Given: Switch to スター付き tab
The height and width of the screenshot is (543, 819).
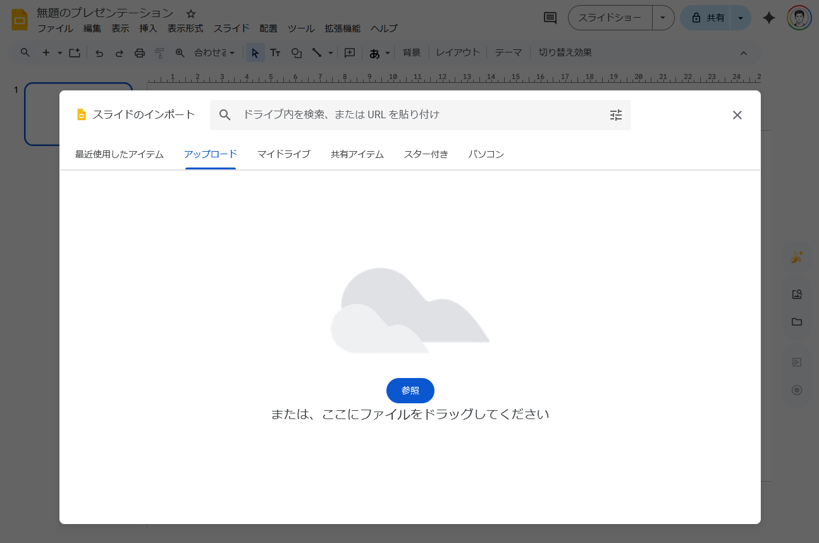Looking at the screenshot, I should coord(426,154).
